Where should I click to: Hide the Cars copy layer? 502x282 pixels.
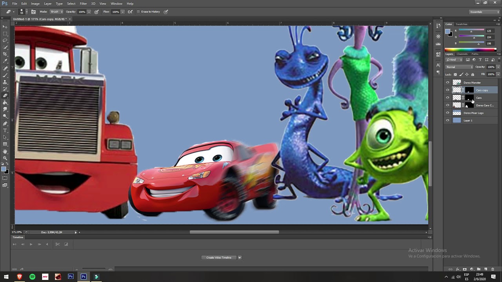[x=447, y=90]
